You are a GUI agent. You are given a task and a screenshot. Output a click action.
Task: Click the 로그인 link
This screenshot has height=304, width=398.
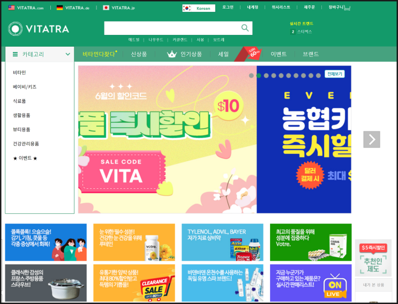[228, 8]
